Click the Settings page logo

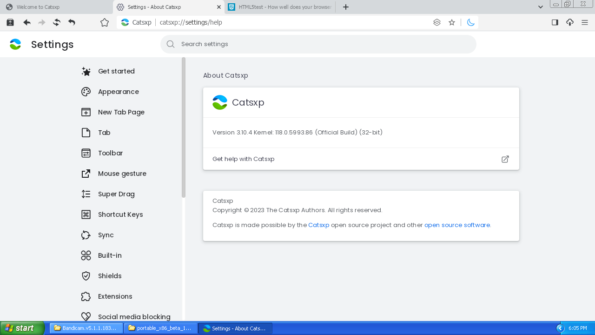[15, 44]
